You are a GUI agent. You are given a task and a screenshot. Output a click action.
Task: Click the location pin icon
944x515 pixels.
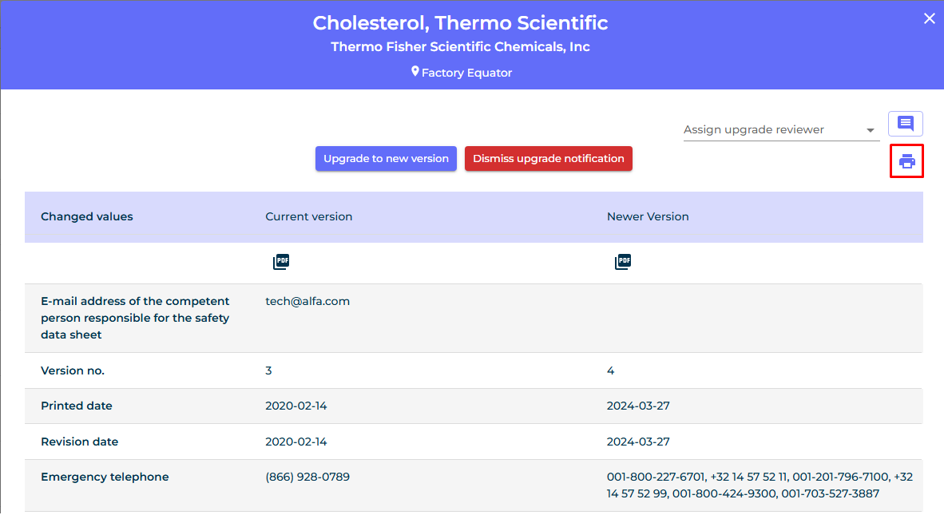[x=415, y=72]
